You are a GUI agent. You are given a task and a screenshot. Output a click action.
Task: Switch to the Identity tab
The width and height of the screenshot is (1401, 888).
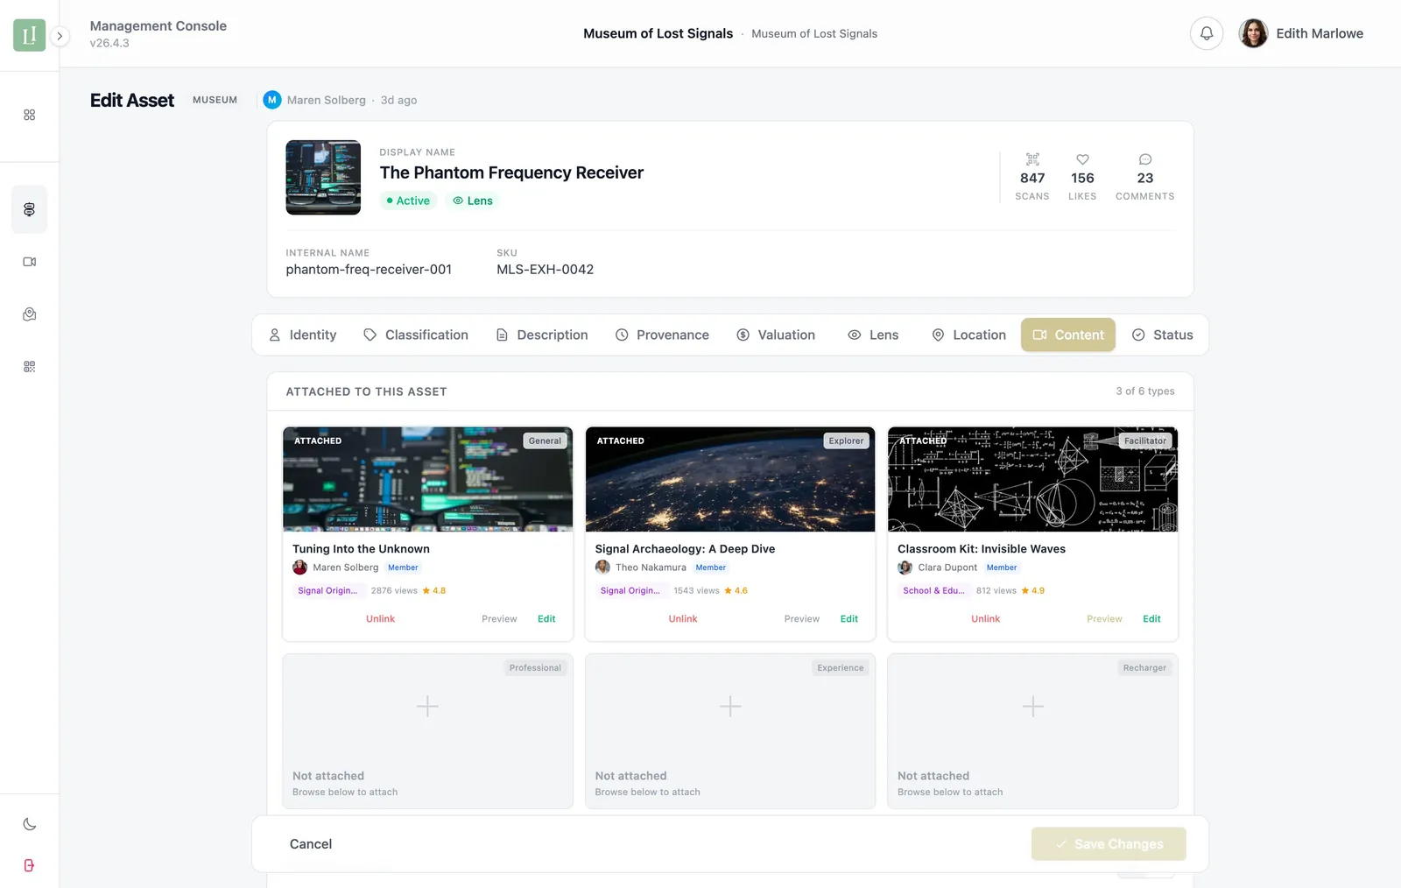pyautogui.click(x=302, y=335)
